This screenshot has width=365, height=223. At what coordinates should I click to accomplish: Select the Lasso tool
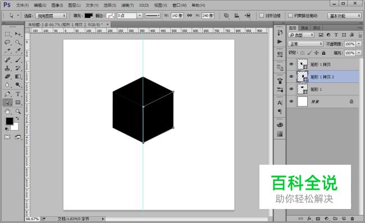[7, 43]
